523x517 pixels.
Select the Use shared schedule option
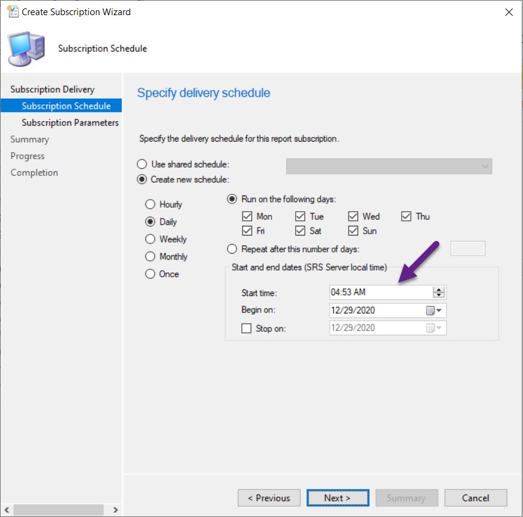point(141,163)
